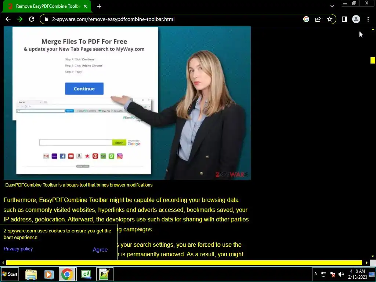Open the Action Center flag icon

click(x=332, y=274)
